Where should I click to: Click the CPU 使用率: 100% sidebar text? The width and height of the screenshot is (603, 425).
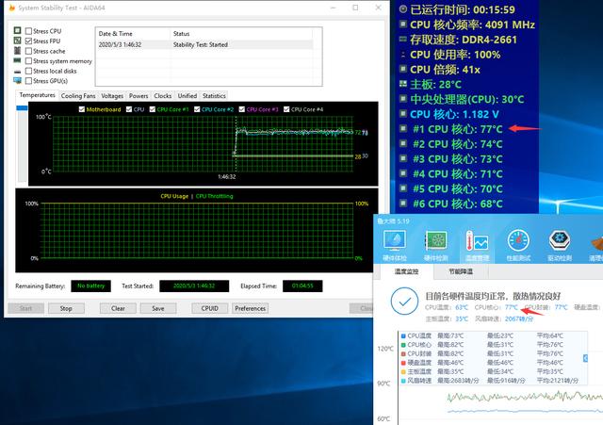click(x=455, y=55)
